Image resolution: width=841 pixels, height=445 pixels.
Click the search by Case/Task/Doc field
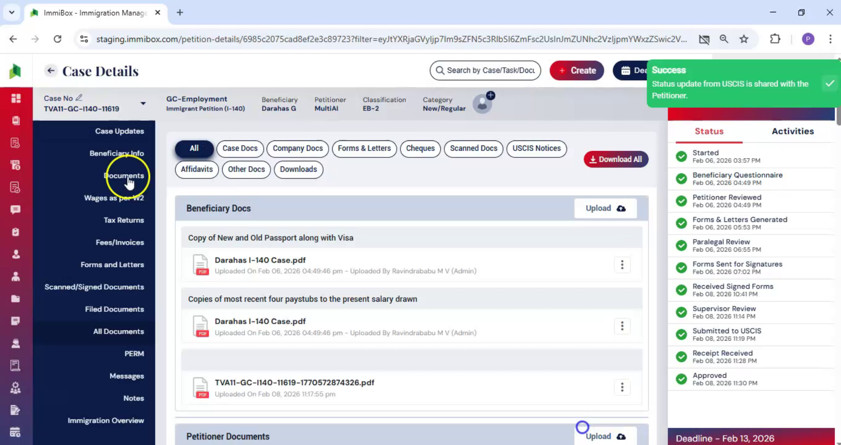[x=485, y=70]
